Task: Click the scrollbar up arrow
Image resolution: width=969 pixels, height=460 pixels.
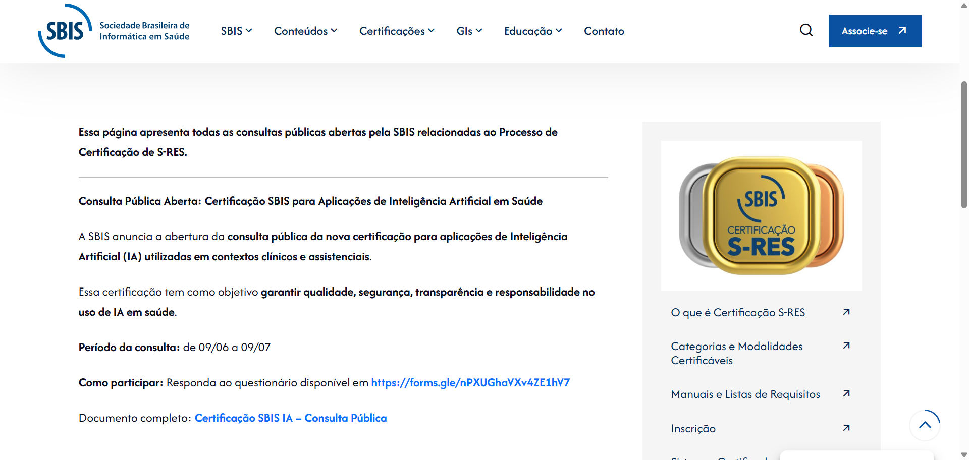Action: coord(964,5)
